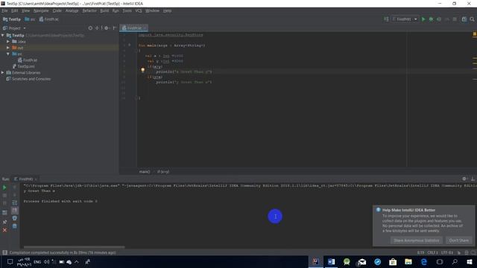The height and width of the screenshot is (268, 477).
Task: Click the print icon in Run console
Action: pos(15,218)
